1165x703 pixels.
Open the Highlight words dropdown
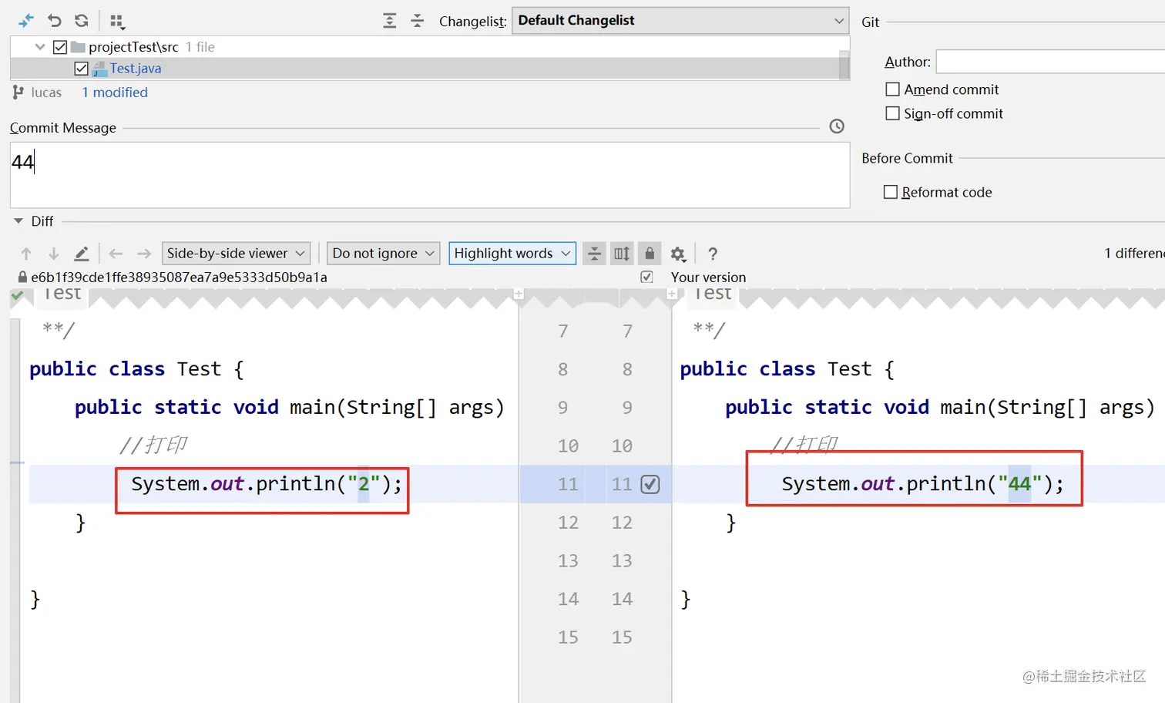512,254
